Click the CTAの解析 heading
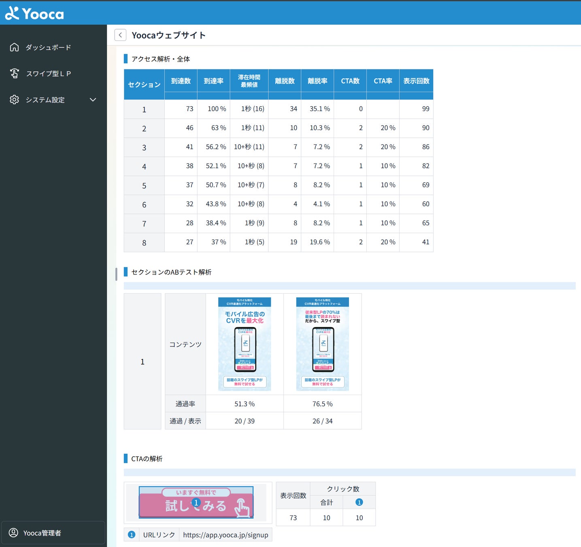The width and height of the screenshot is (581, 547). (x=147, y=459)
